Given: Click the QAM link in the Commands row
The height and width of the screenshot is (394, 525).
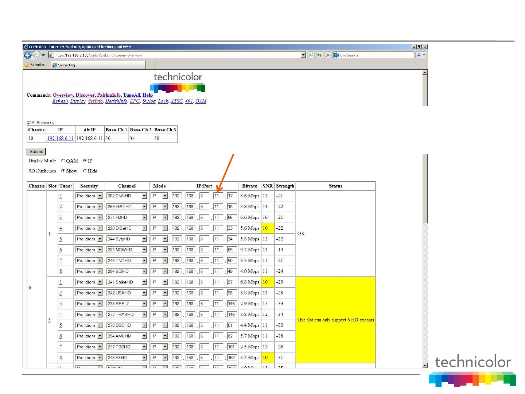Looking at the screenshot, I should (x=201, y=101).
